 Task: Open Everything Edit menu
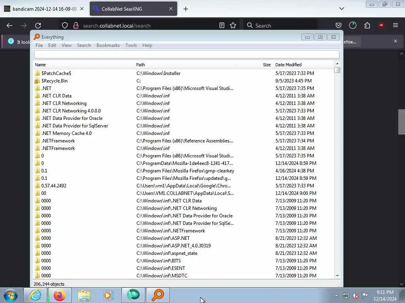tap(52, 45)
